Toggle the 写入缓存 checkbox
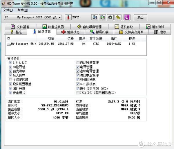The image size is (174, 149). coord(10,75)
